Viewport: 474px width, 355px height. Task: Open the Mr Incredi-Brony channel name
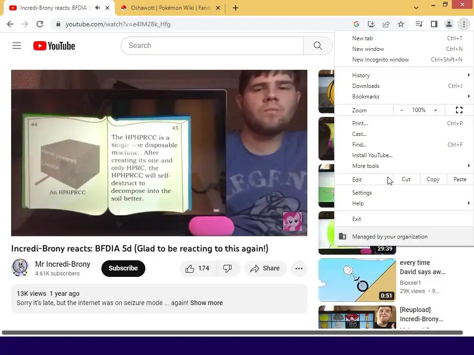tap(62, 264)
